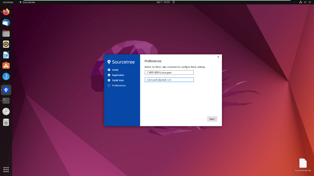Select the Registration step label
The width and height of the screenshot is (314, 176).
pos(118,75)
